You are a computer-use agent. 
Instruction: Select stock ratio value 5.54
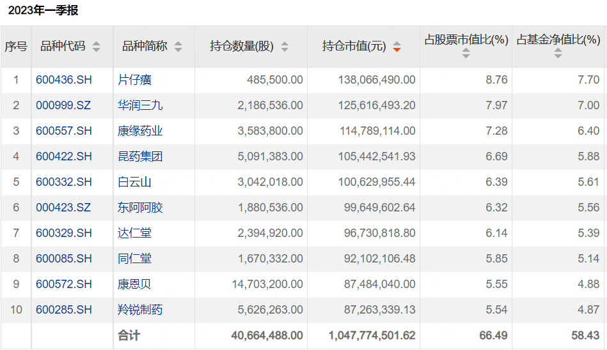pyautogui.click(x=497, y=309)
